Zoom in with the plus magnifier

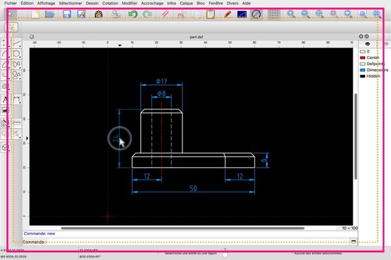(x=291, y=14)
